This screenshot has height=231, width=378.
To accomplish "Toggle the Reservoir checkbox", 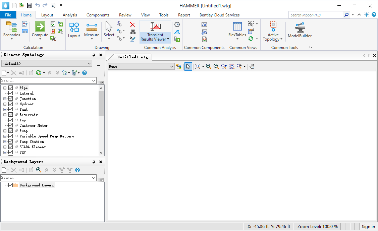I will [x=11, y=115].
